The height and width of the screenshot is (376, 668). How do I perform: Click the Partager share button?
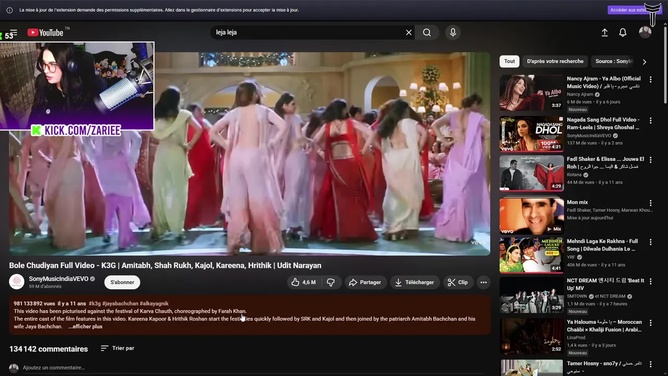[365, 282]
